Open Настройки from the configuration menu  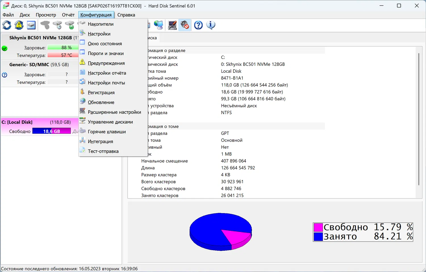coord(113,34)
